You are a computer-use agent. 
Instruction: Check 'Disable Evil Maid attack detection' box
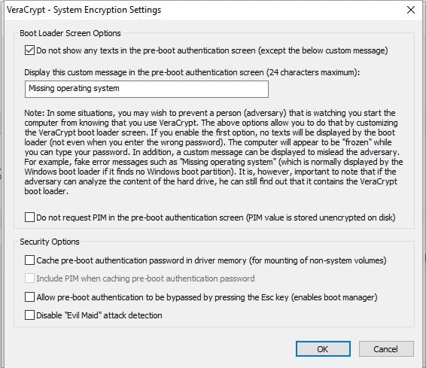pos(29,315)
